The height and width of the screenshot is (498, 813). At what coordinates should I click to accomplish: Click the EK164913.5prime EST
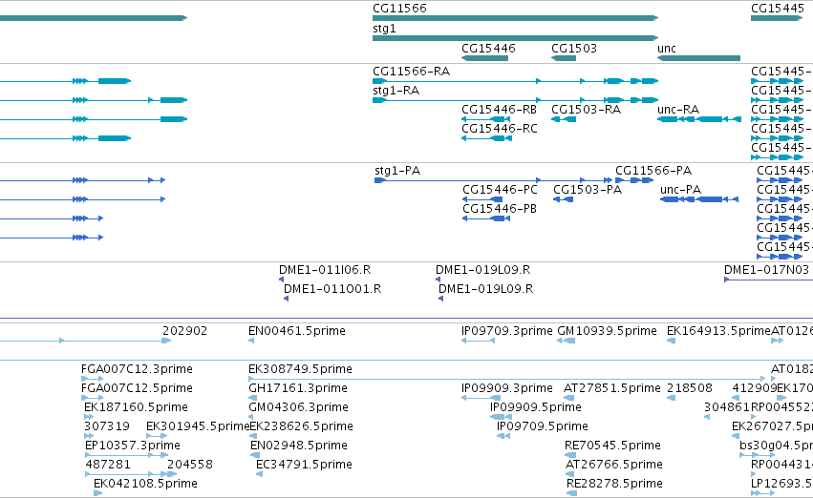[671, 341]
